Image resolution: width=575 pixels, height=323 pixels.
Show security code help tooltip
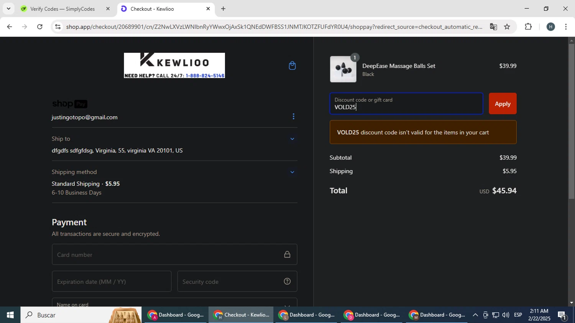(287, 281)
